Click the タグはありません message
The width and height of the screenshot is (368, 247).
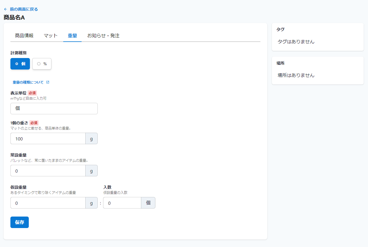tap(296, 42)
